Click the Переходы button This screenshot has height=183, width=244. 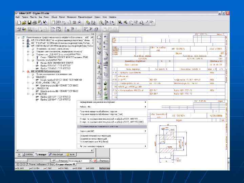104,161
